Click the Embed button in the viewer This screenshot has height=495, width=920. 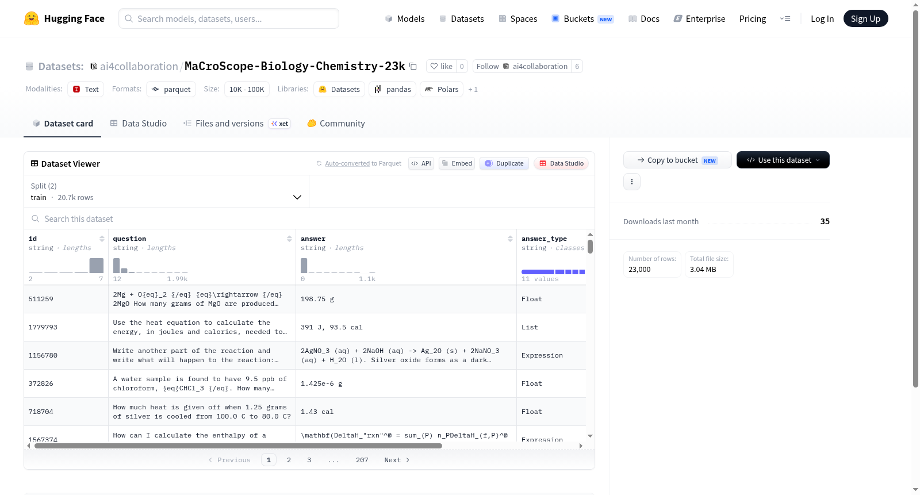(457, 163)
